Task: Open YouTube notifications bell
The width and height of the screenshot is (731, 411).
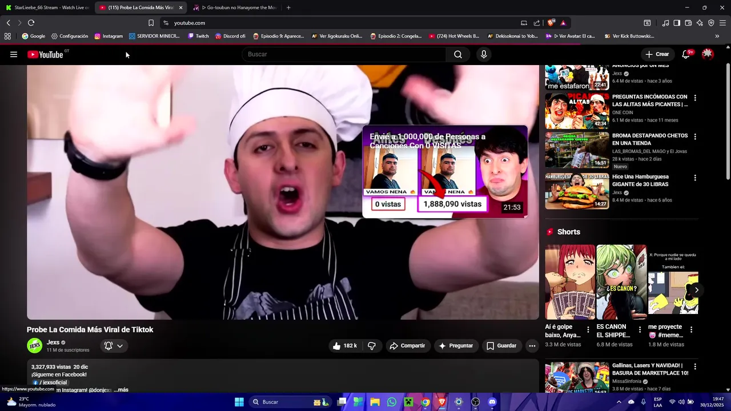Action: [x=686, y=54]
